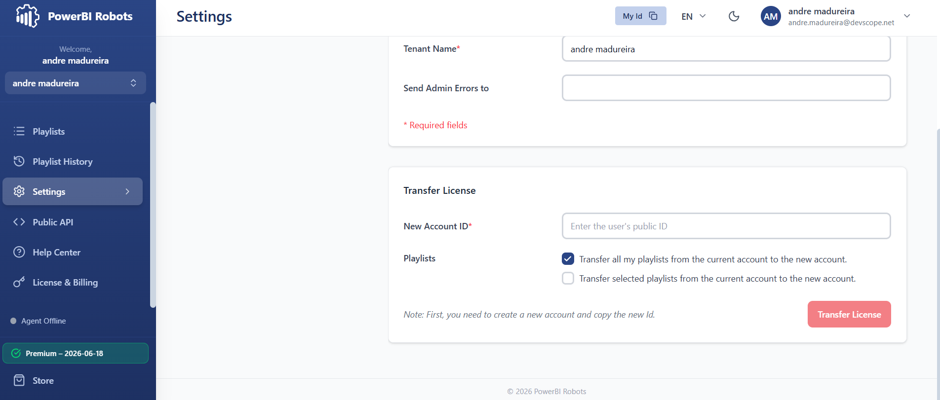
Task: Click the Playlists list icon
Action: tap(19, 131)
